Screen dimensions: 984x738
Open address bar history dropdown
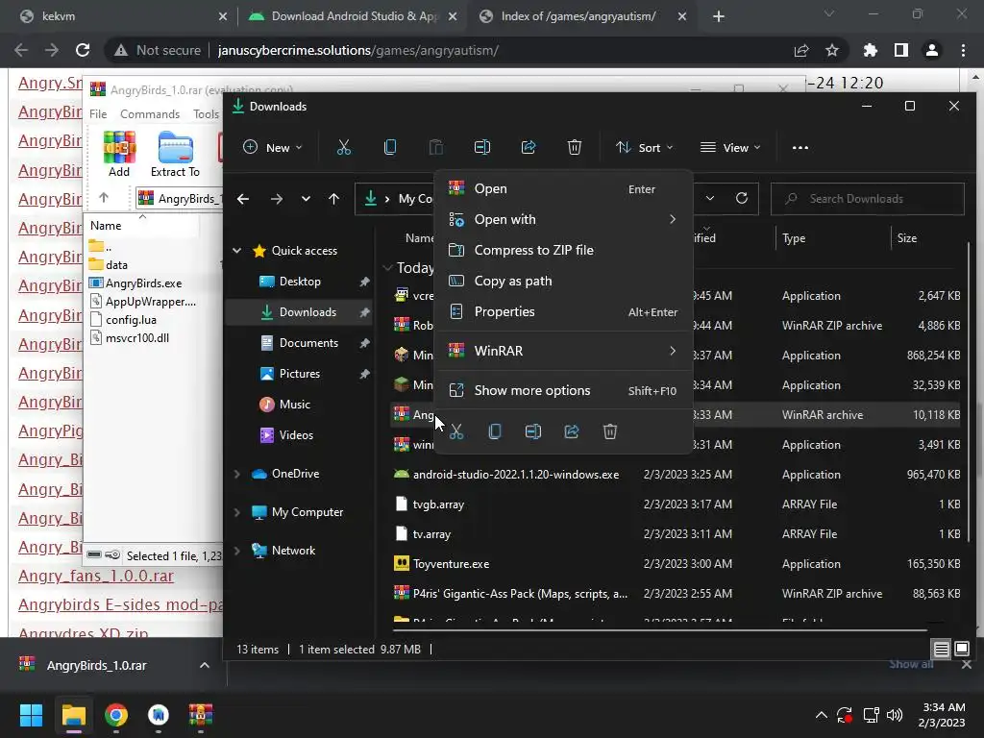click(x=710, y=198)
